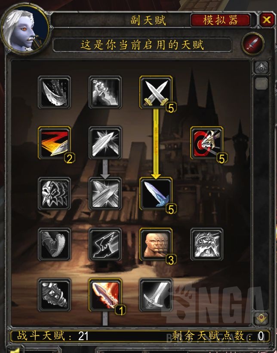Select the three faces talent icon
Viewport: 277px width, 353px height.
click(x=156, y=244)
